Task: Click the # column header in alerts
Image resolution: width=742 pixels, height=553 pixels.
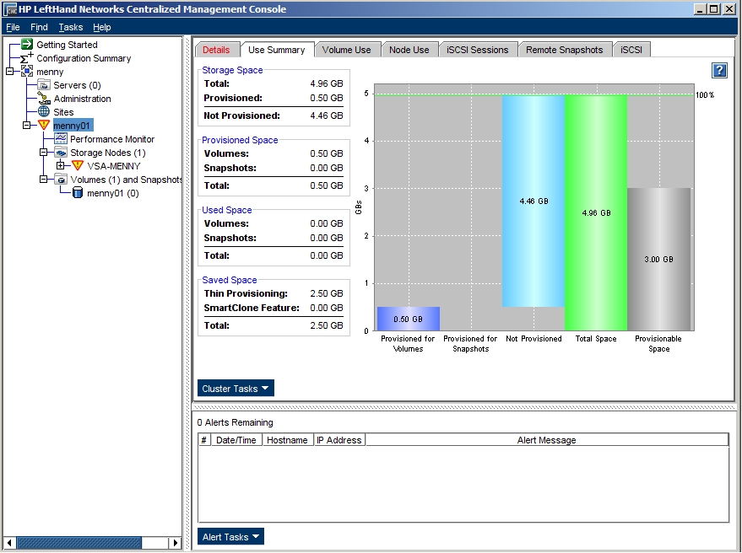Action: click(x=204, y=440)
